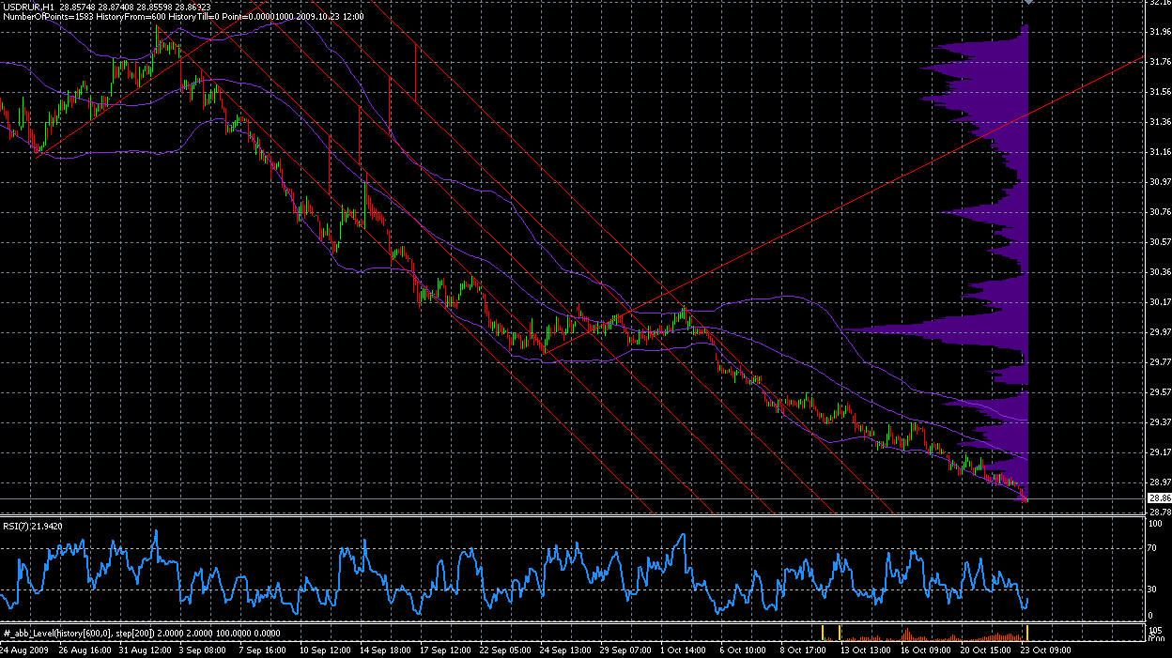1172x658 pixels.
Task: Click the highest candle peak near 31 Aug
Action: point(157,28)
